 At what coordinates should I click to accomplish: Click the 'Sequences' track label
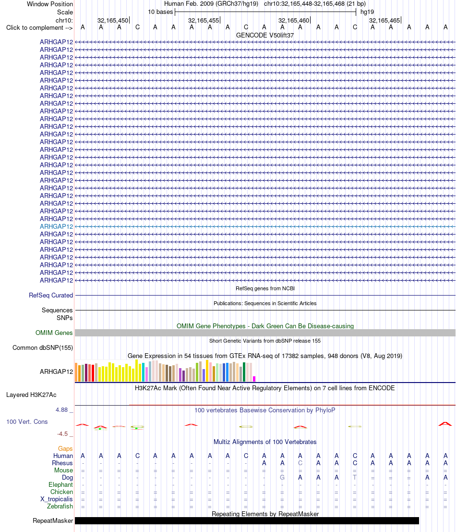tap(57, 310)
